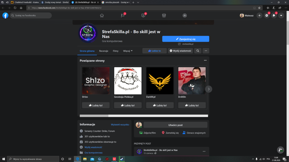Click the browser home icon
The width and height of the screenshot is (289, 162).
click(x=21, y=8)
